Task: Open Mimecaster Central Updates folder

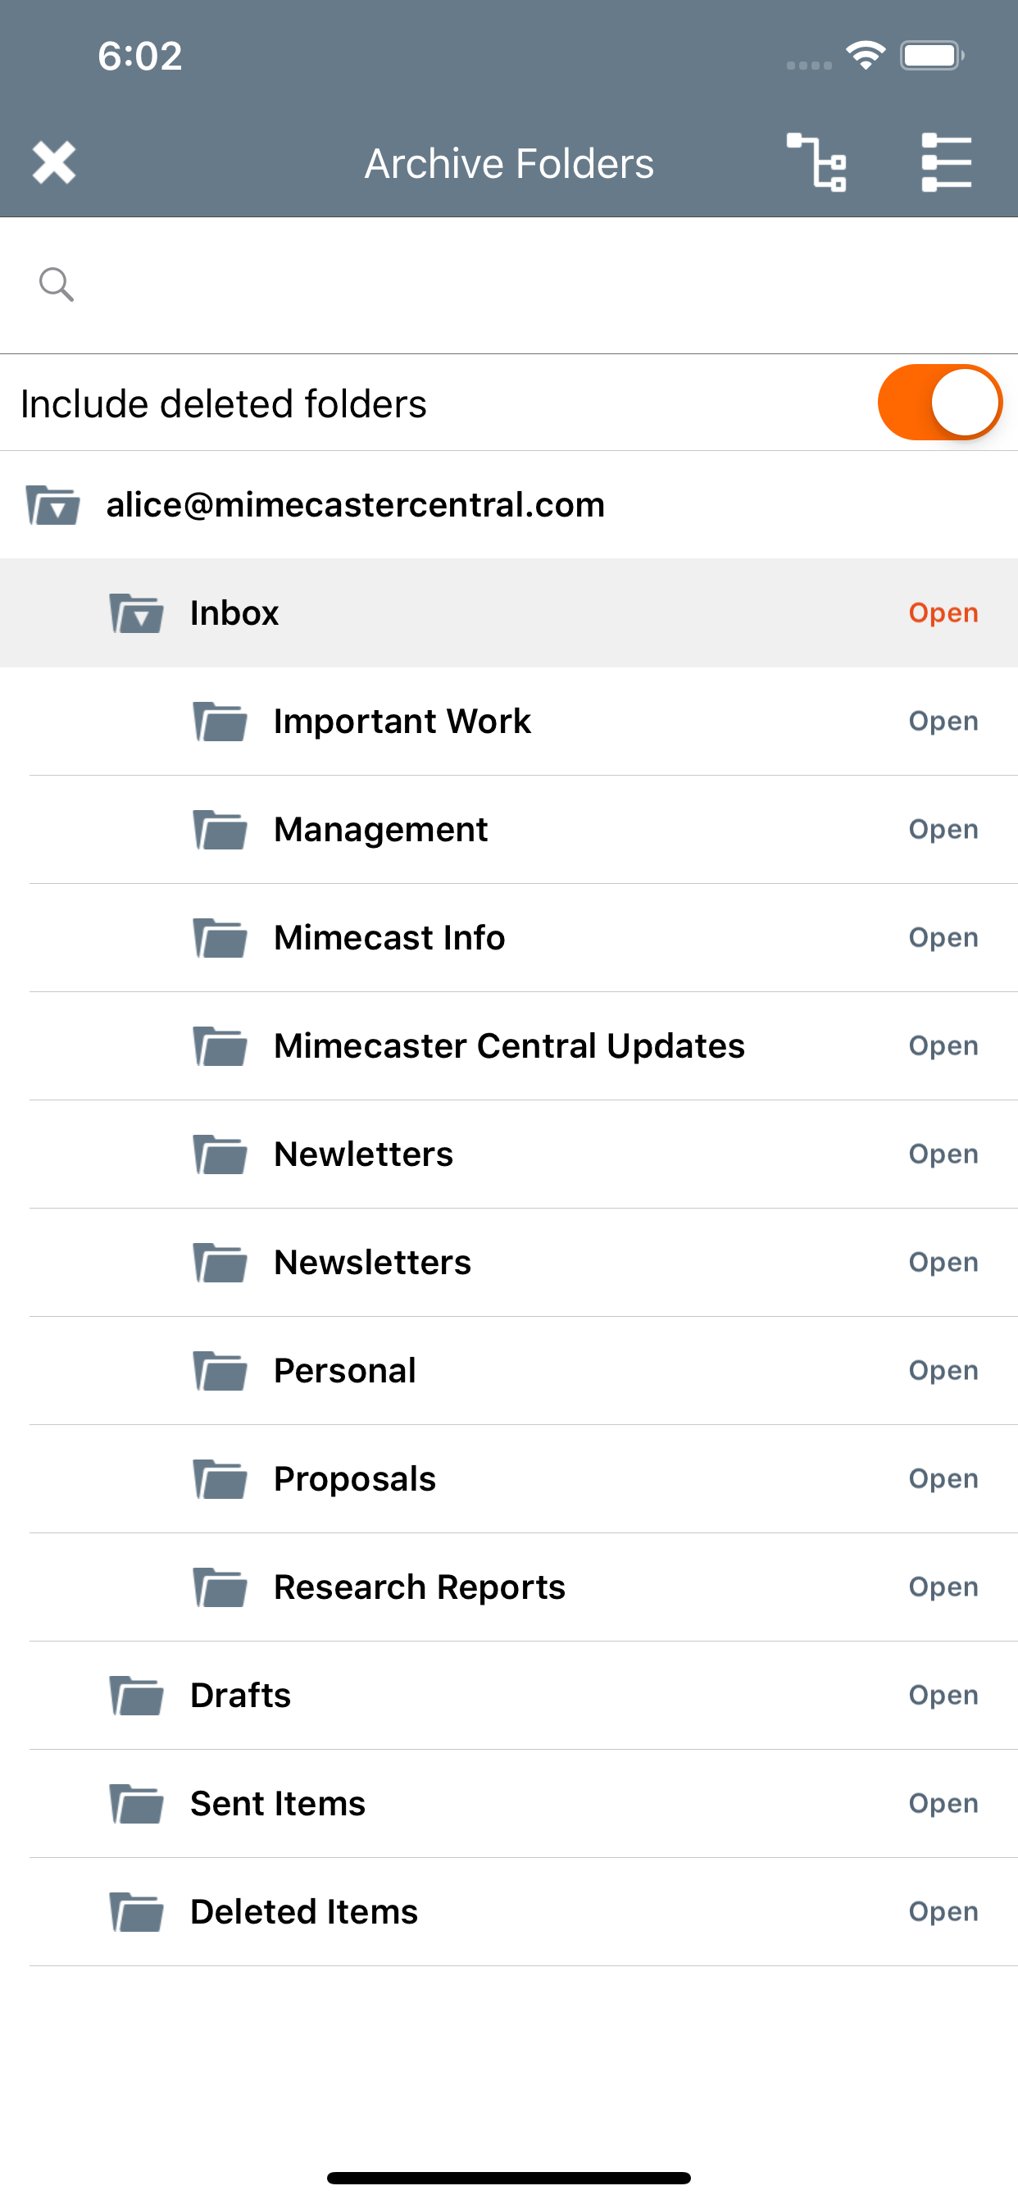Action: tap(943, 1045)
